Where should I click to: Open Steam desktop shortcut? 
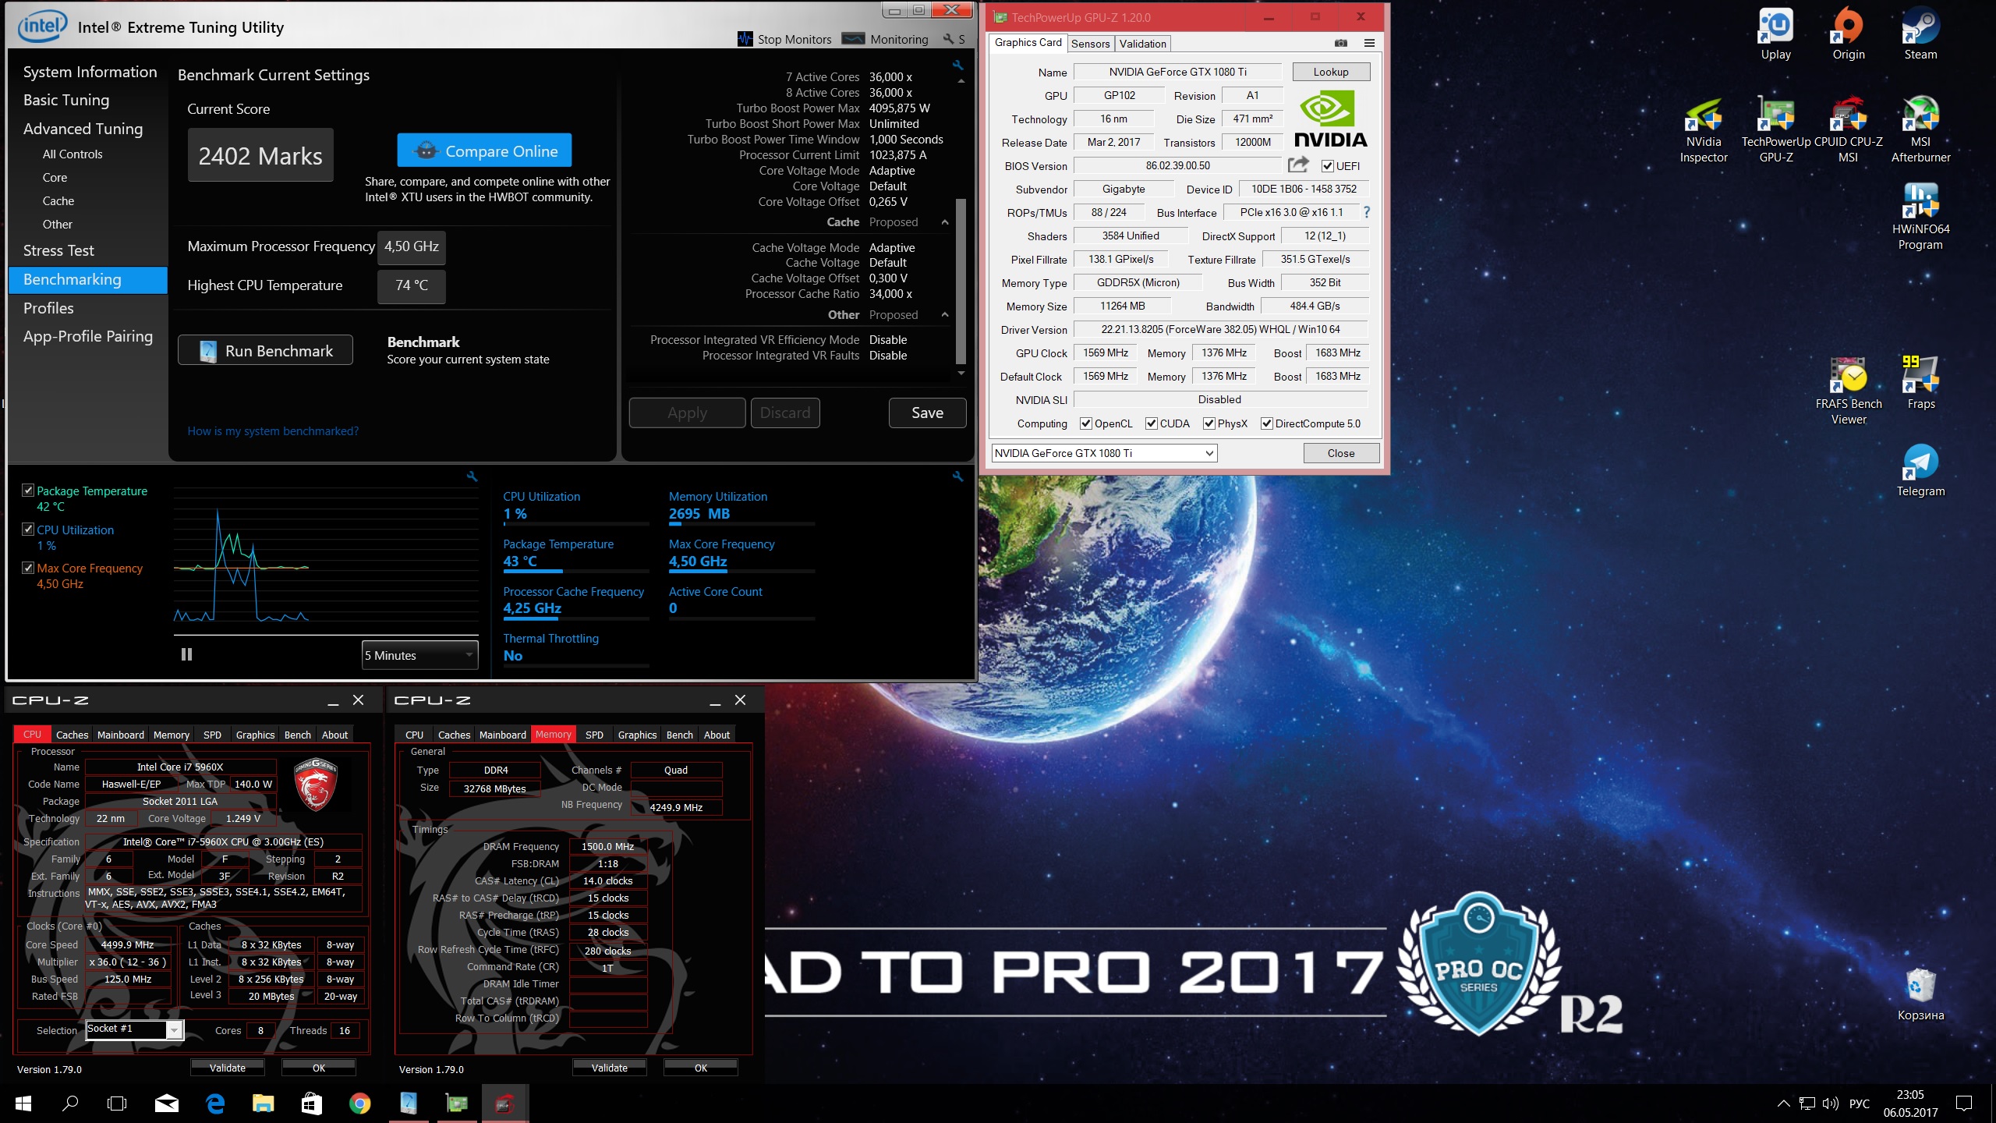coord(1920,34)
